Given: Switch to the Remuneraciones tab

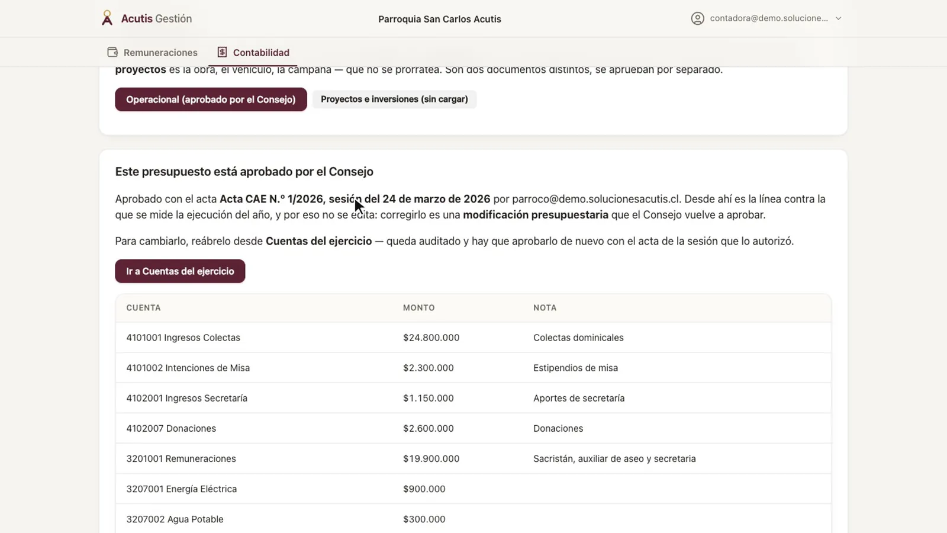Looking at the screenshot, I should point(152,52).
